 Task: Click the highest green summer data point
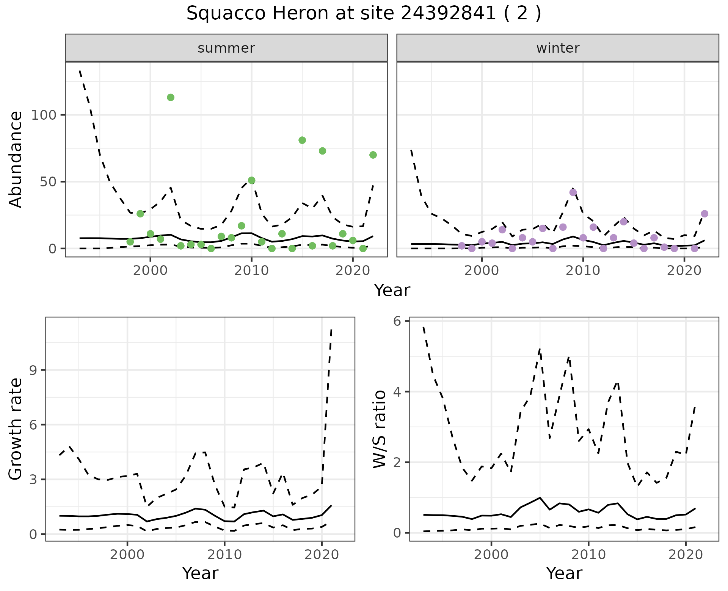(x=171, y=97)
